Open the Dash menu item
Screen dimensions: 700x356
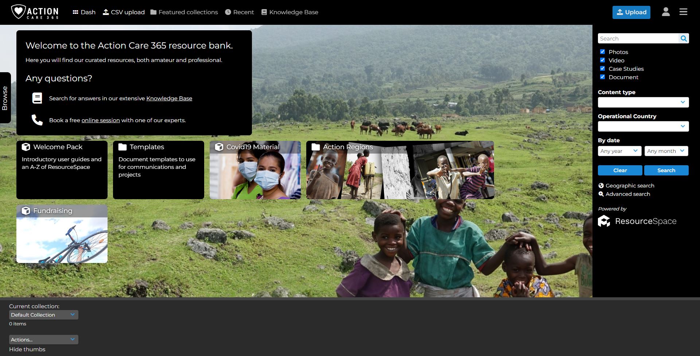click(84, 12)
